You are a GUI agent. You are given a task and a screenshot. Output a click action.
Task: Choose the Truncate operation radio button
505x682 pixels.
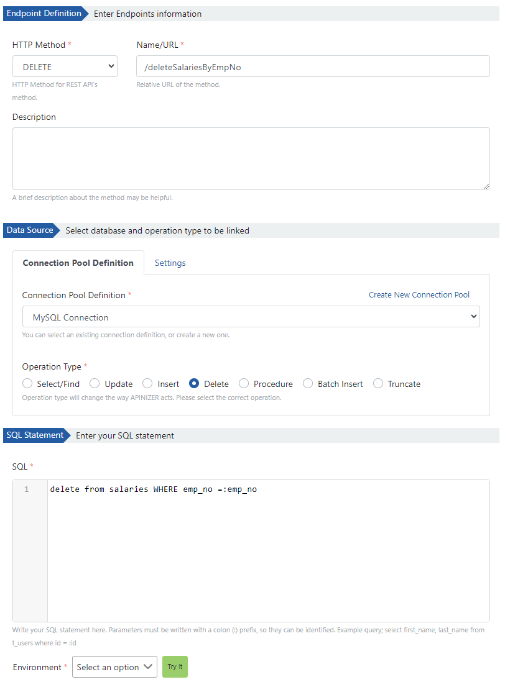coord(378,384)
